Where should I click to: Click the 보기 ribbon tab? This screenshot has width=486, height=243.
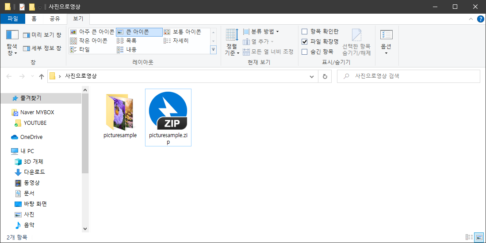point(78,19)
